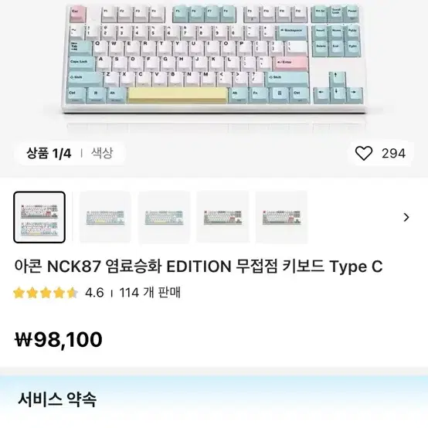
Task: Open the 아콘 NCK87 product title
Action: 199,267
